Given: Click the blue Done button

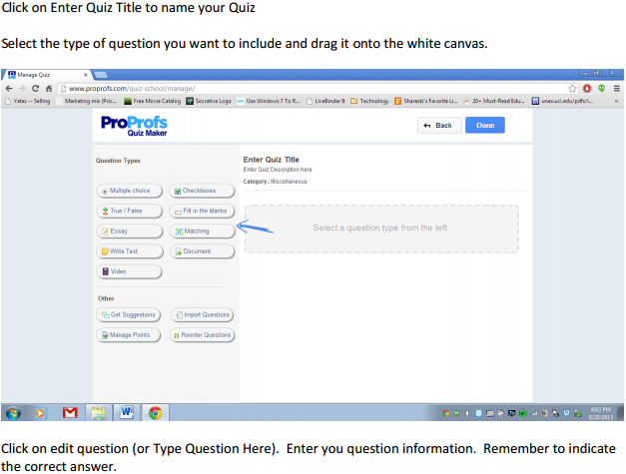Looking at the screenshot, I should pos(485,126).
